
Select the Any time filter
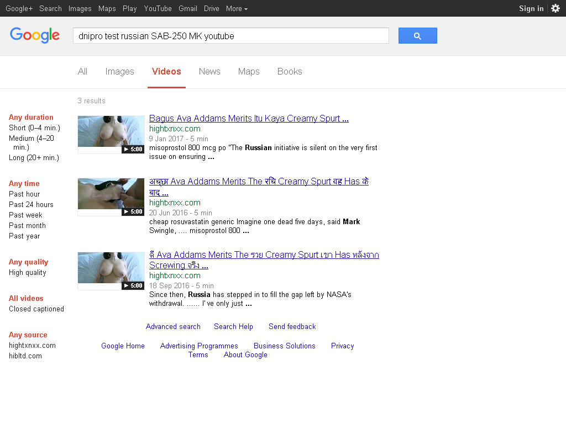(x=24, y=183)
